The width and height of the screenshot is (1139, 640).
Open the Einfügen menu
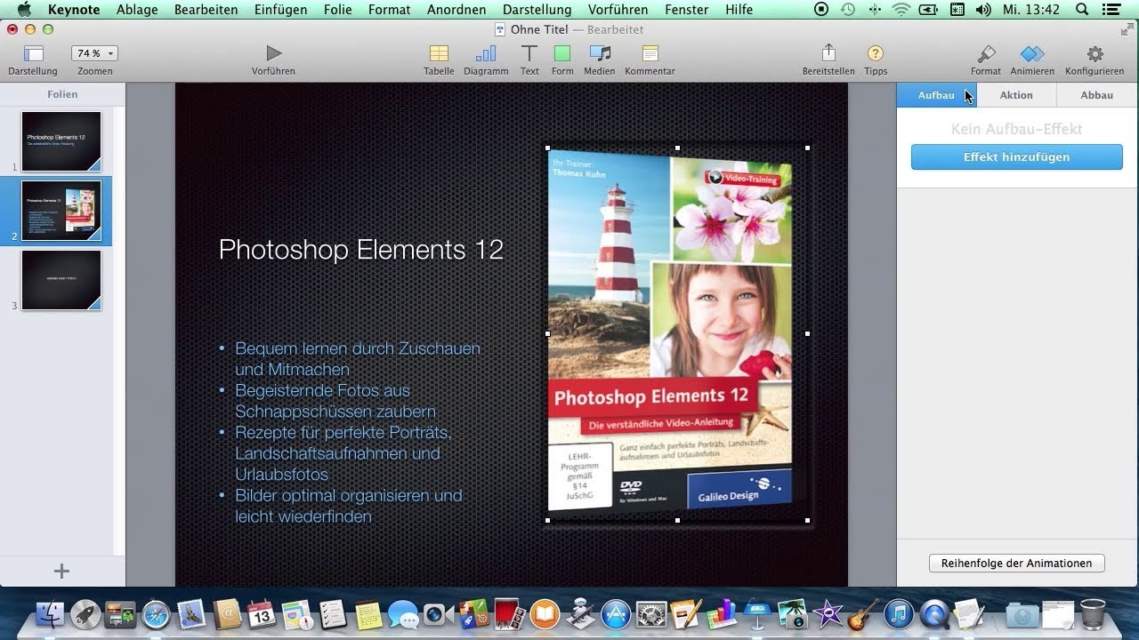pyautogui.click(x=280, y=10)
